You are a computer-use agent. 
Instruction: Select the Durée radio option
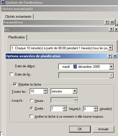32,108
